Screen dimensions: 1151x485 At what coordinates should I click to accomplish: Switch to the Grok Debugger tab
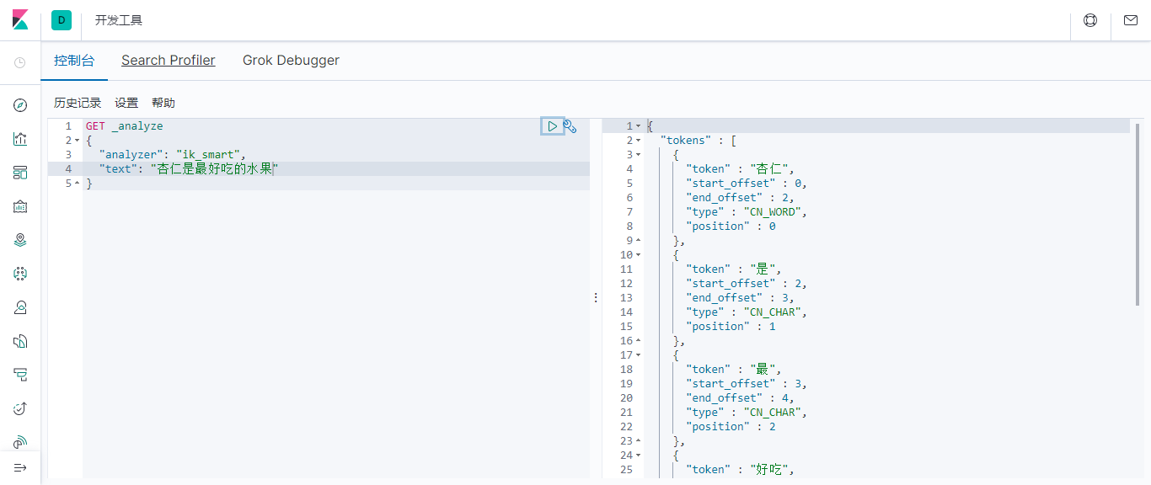click(291, 61)
